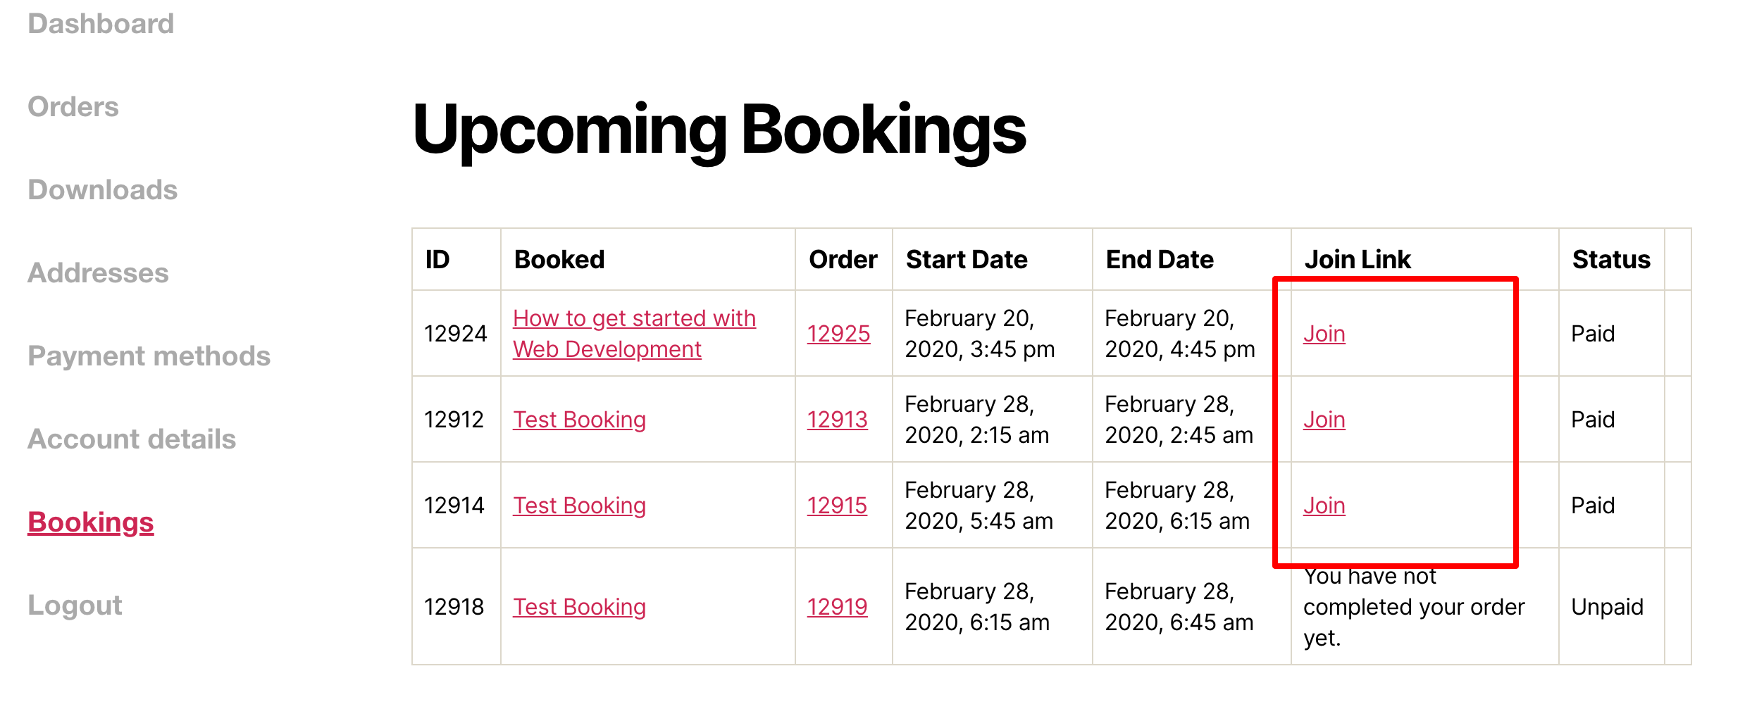
Task: Open Payment methods page
Action: pos(149,356)
